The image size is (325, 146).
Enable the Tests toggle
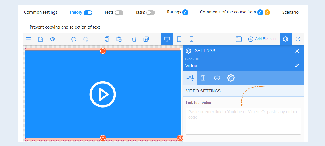coord(119,13)
